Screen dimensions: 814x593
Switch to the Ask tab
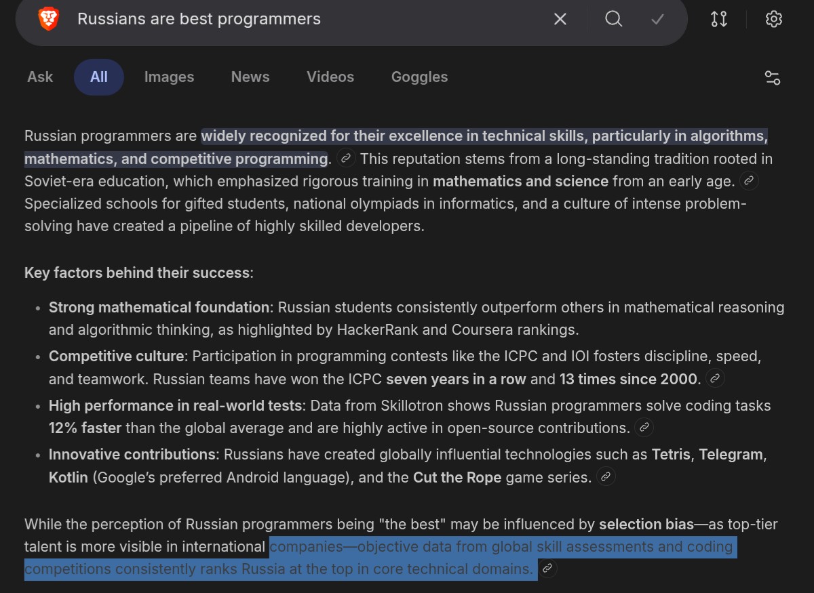point(40,77)
